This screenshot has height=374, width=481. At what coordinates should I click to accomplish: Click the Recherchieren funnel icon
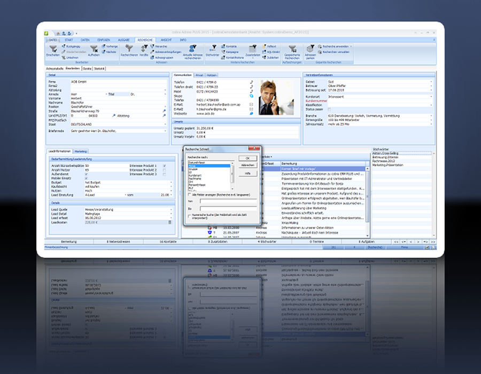click(129, 48)
